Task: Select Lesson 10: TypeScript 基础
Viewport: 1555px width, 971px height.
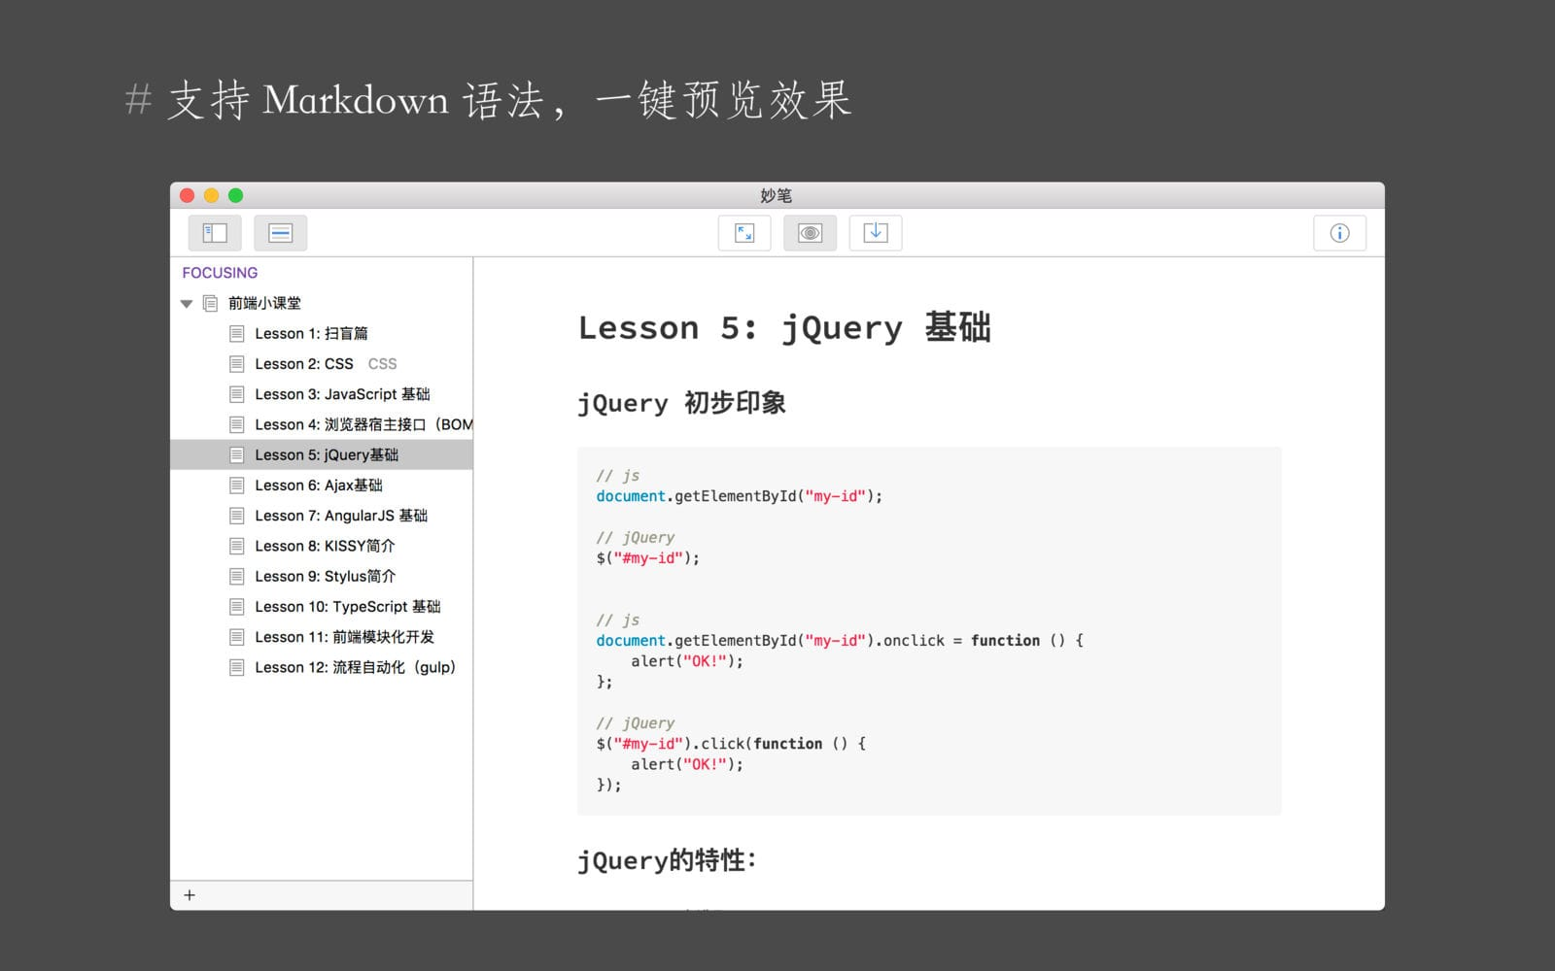Action: tap(322, 606)
